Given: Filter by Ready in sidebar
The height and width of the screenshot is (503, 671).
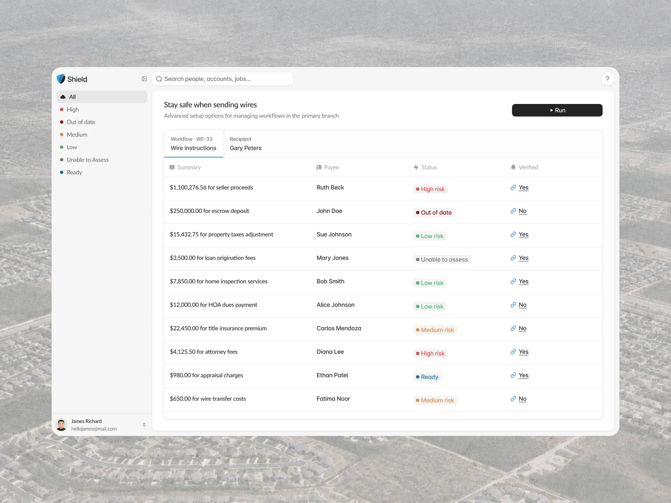Looking at the screenshot, I should coord(102,172).
